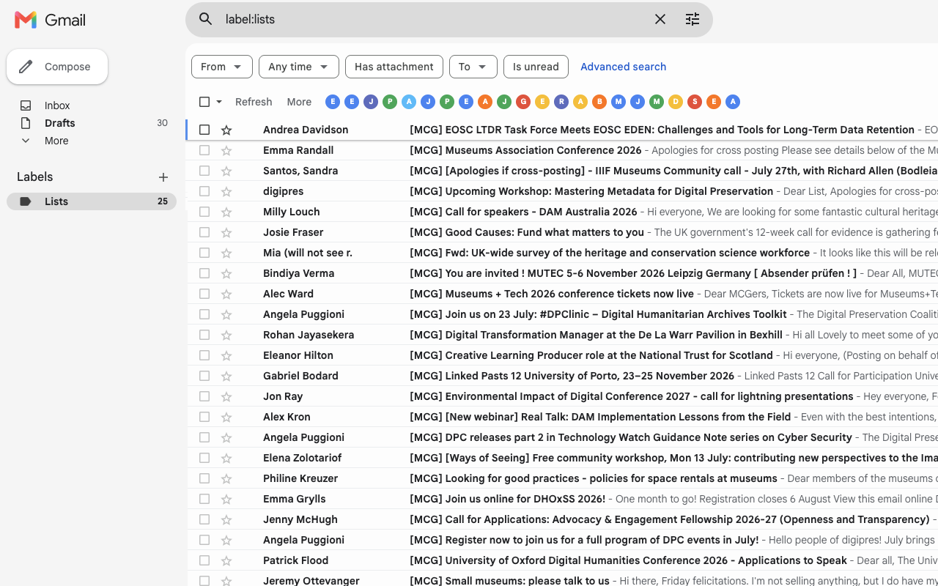Star the Philine Kreuzer email
The height and width of the screenshot is (586, 938).
click(x=226, y=478)
